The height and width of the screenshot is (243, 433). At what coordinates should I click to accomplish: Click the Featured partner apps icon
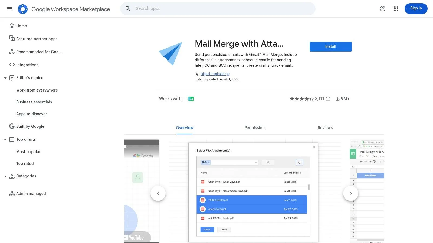click(x=12, y=38)
